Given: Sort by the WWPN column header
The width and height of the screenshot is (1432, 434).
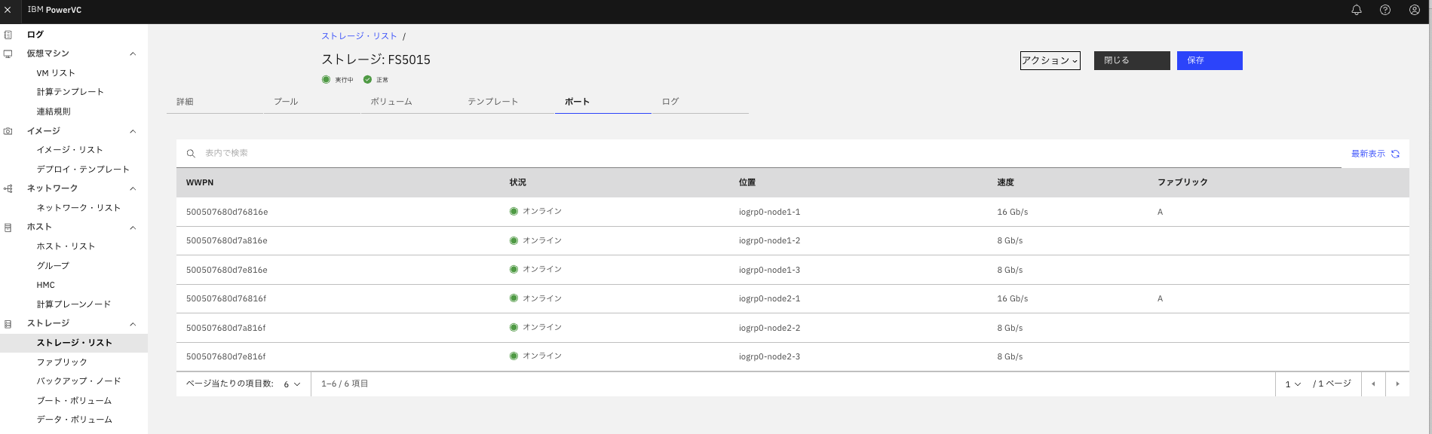Looking at the screenshot, I should (x=200, y=182).
